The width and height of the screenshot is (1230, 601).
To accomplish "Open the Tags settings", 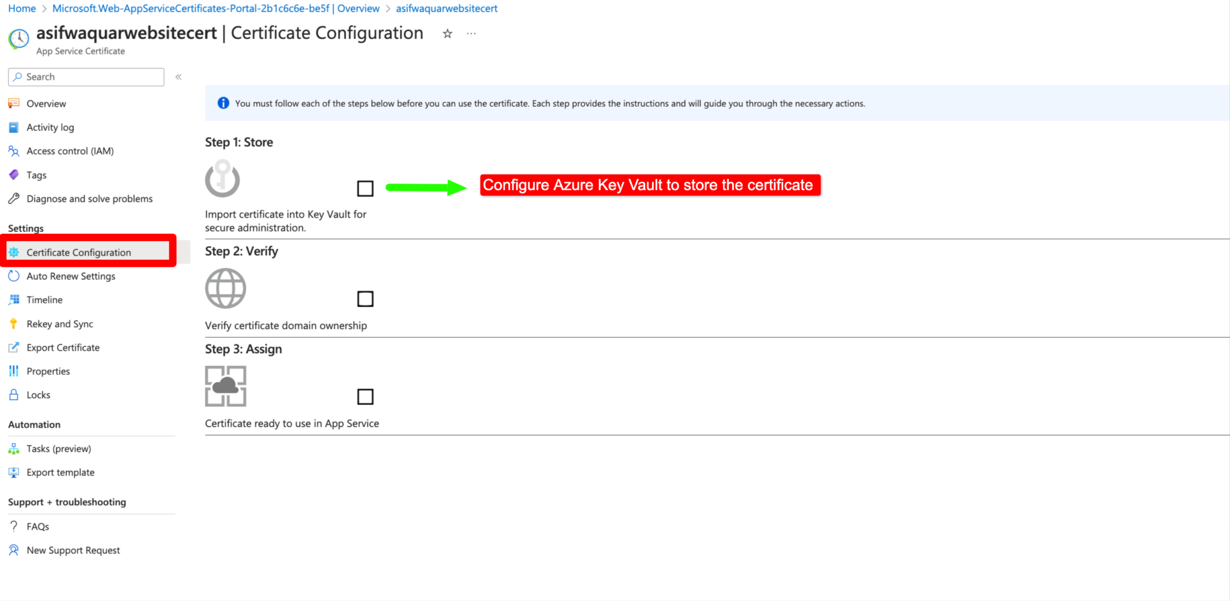I will tap(36, 175).
